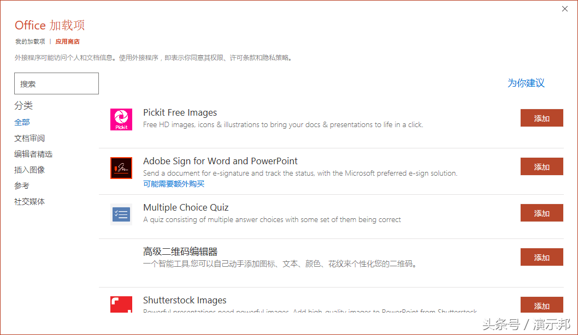
Task: Add the Shutterstock Images add-in
Action: (541, 305)
